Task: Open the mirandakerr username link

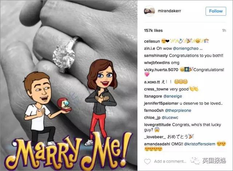Action: pyautogui.click(x=169, y=11)
